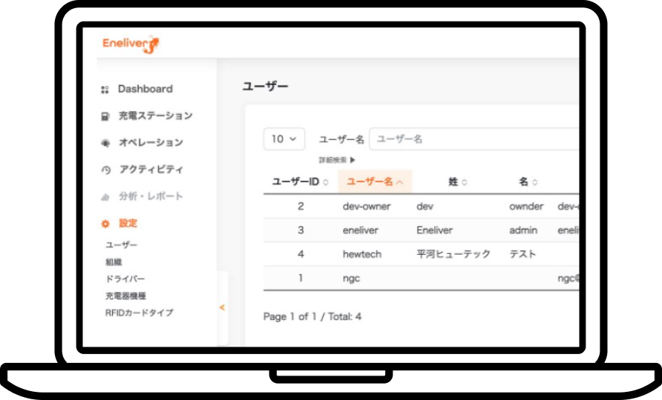This screenshot has width=662, height=400.
Task: Open the オペレーション menu
Action: coord(151,142)
